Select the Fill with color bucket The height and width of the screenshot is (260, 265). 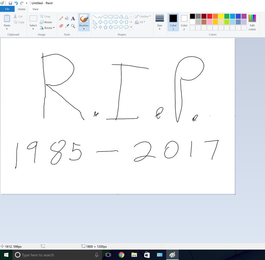67,19
